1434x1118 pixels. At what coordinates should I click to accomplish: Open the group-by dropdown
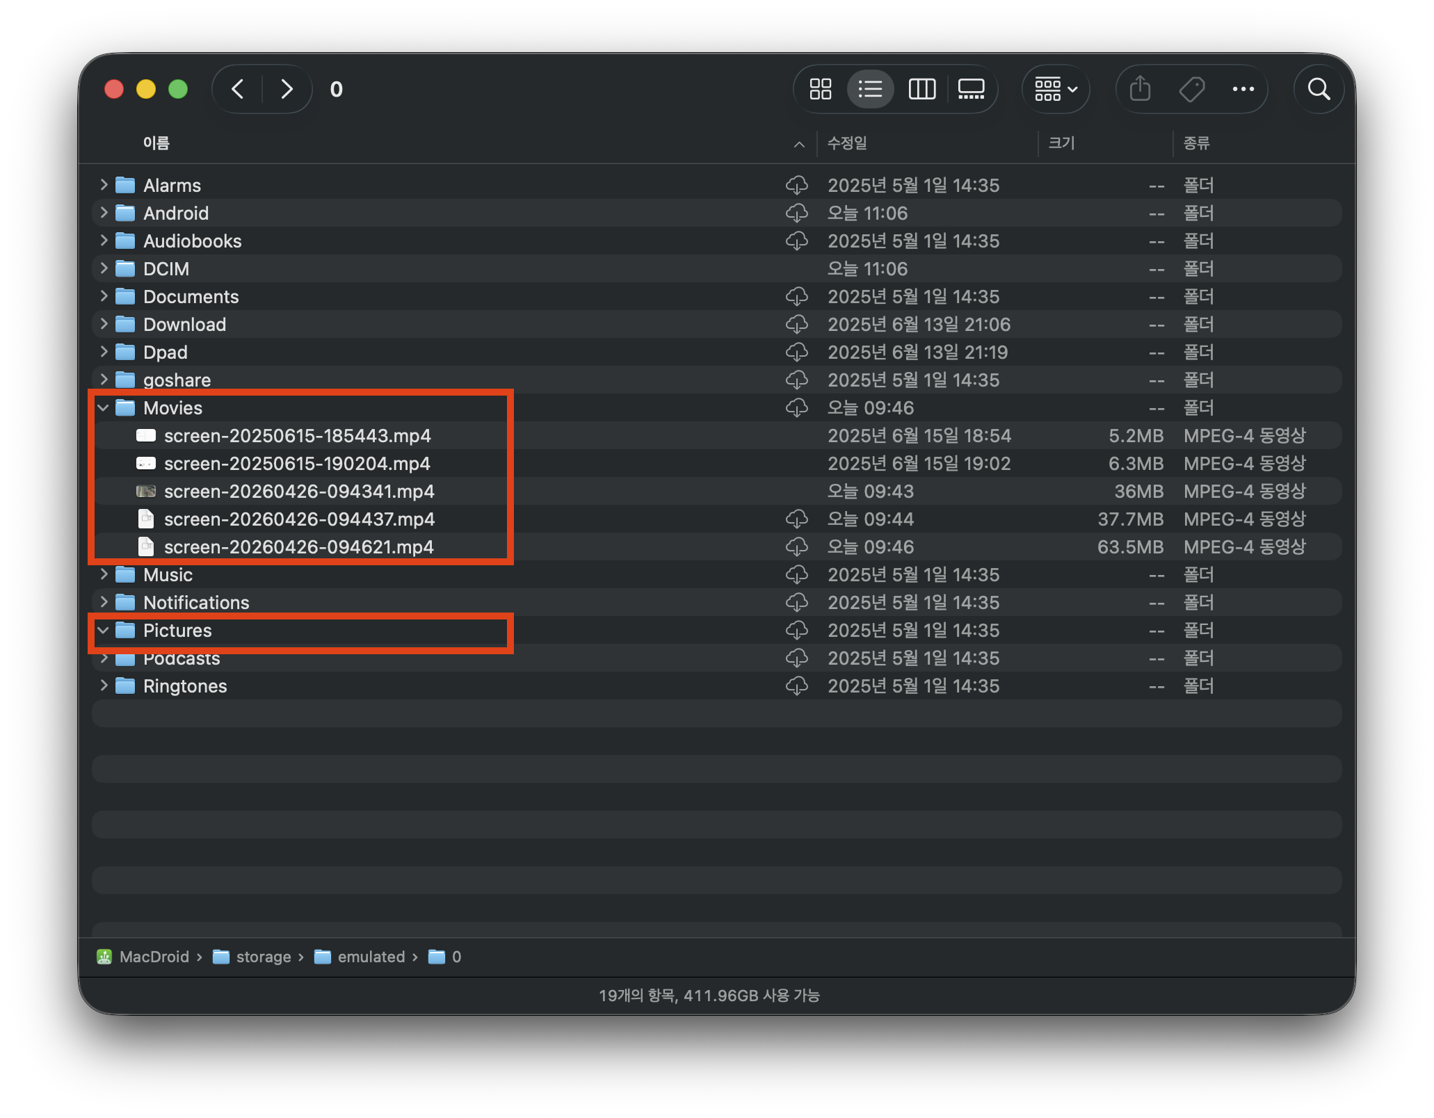(x=1055, y=89)
